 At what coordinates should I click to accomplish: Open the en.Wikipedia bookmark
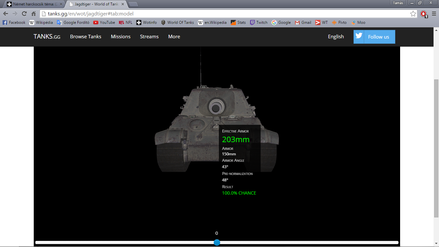(x=212, y=23)
